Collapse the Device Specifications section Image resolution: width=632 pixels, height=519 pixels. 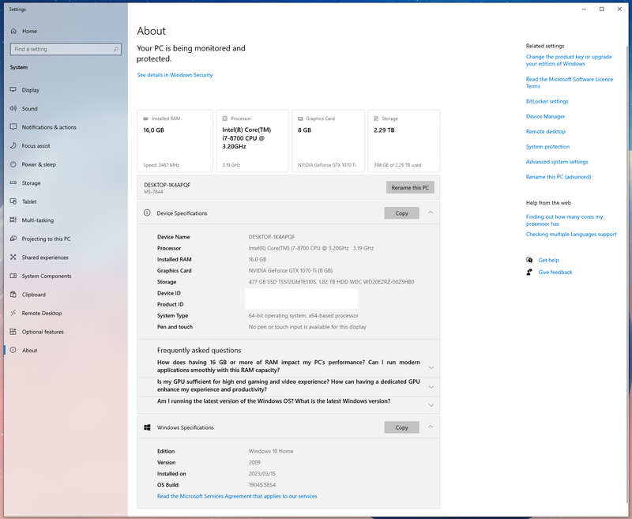tap(431, 212)
